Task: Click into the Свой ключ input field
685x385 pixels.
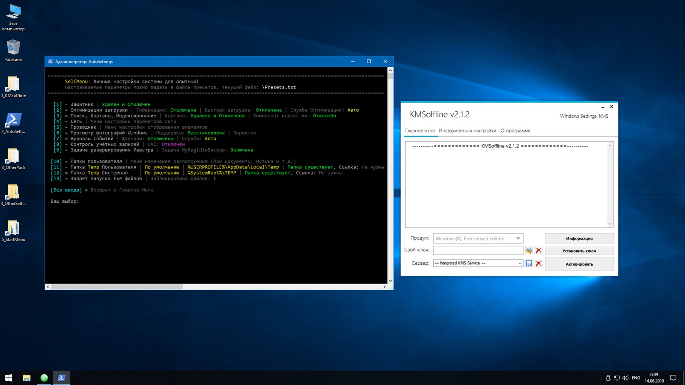Action: pyautogui.click(x=478, y=250)
